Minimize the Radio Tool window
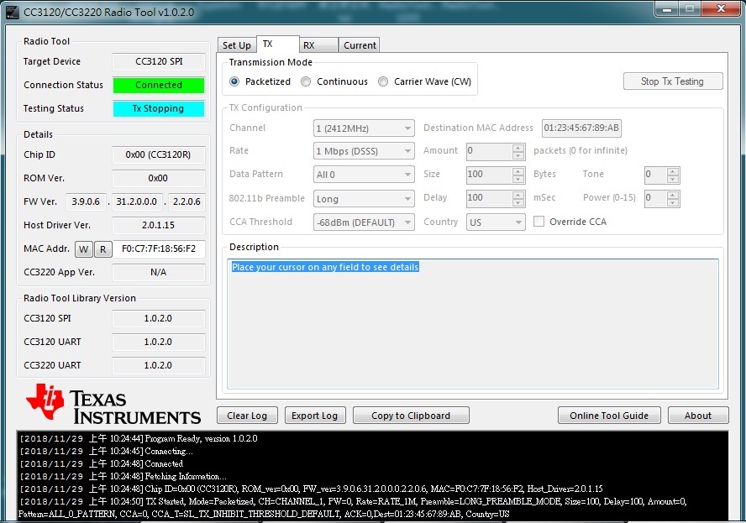 [666, 9]
